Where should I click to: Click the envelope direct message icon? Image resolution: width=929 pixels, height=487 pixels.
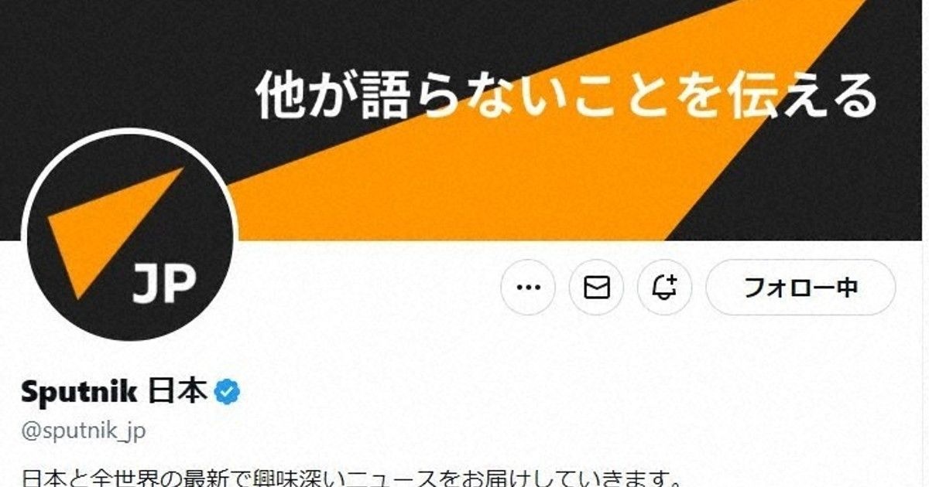[x=596, y=288]
